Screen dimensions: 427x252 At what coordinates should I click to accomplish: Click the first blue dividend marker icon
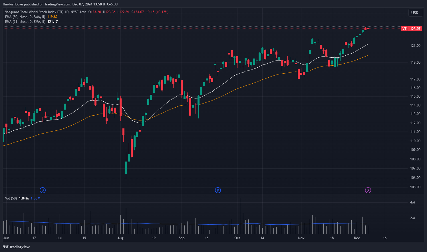coord(43,190)
